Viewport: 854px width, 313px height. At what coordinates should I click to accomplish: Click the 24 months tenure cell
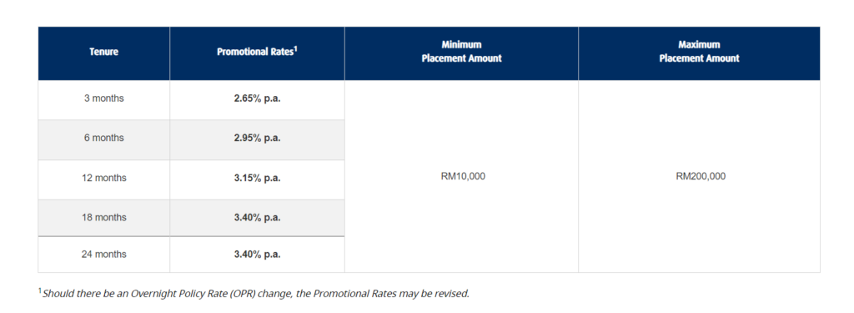[x=103, y=255]
